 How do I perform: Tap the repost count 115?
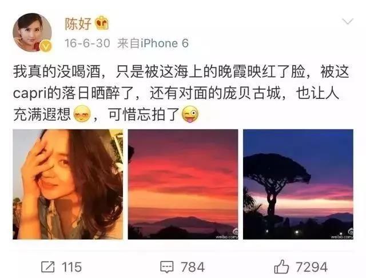click(x=71, y=267)
